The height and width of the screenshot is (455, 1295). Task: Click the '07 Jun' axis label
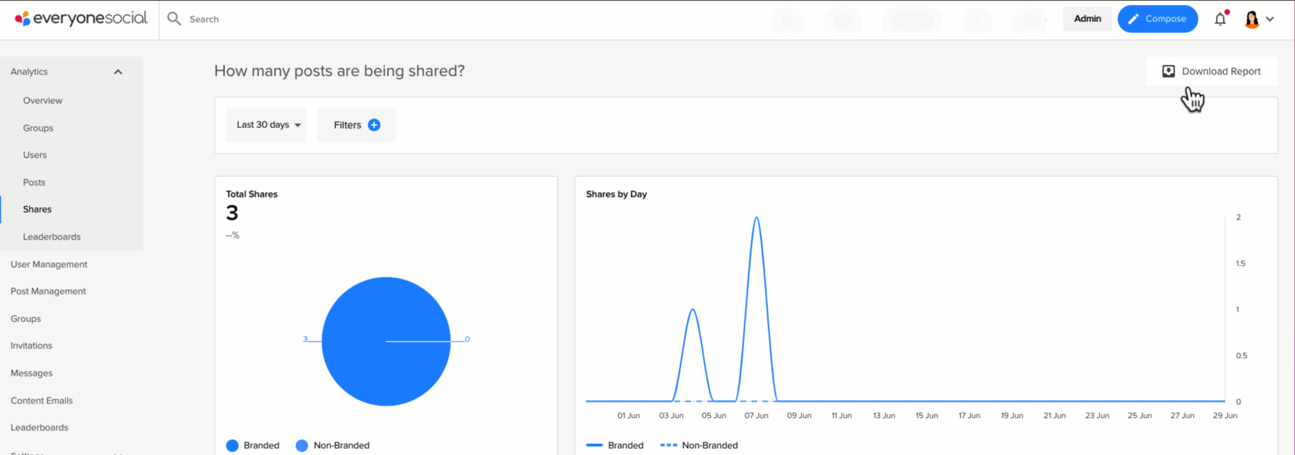point(756,416)
